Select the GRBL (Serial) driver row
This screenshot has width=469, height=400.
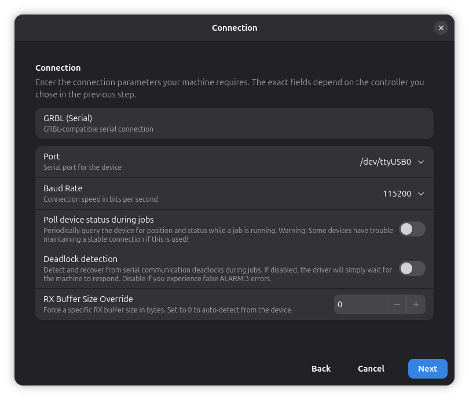(235, 123)
